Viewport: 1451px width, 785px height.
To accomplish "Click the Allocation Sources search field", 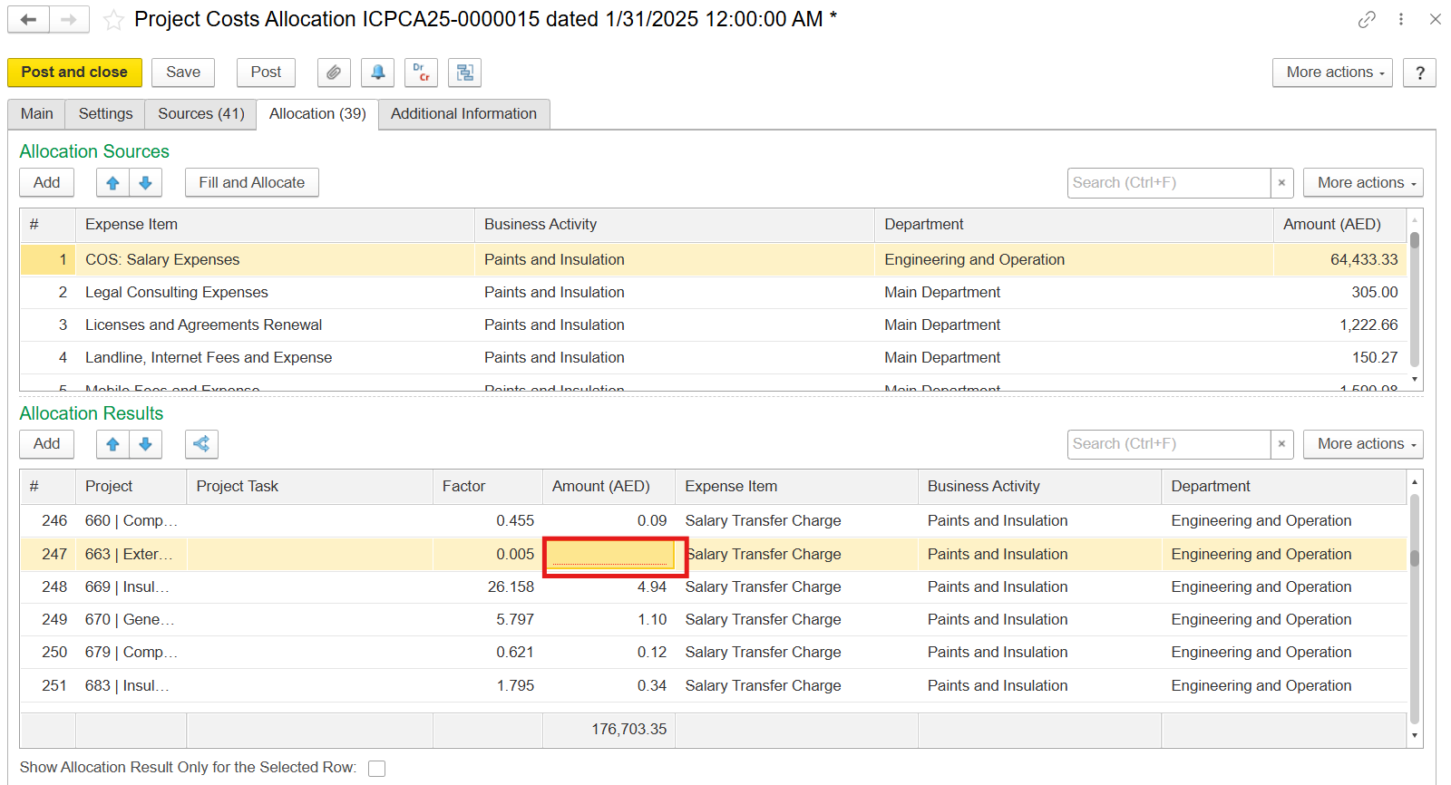I will click(x=1168, y=183).
